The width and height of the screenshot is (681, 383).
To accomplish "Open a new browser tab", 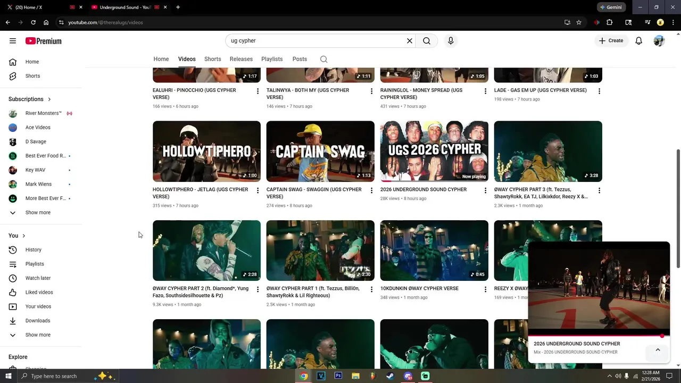I will tap(178, 7).
